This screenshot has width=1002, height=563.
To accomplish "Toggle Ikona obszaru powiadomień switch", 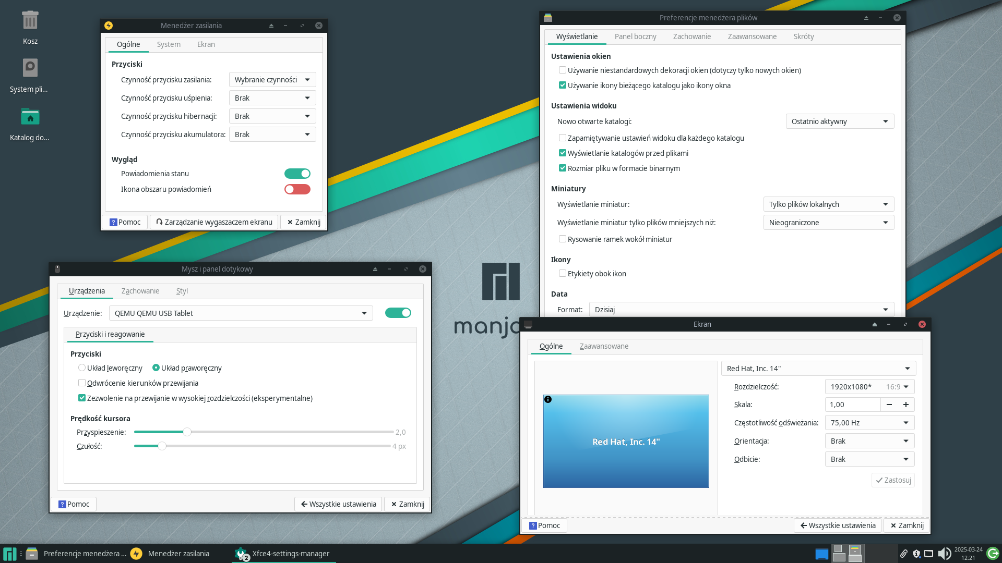I will [297, 189].
